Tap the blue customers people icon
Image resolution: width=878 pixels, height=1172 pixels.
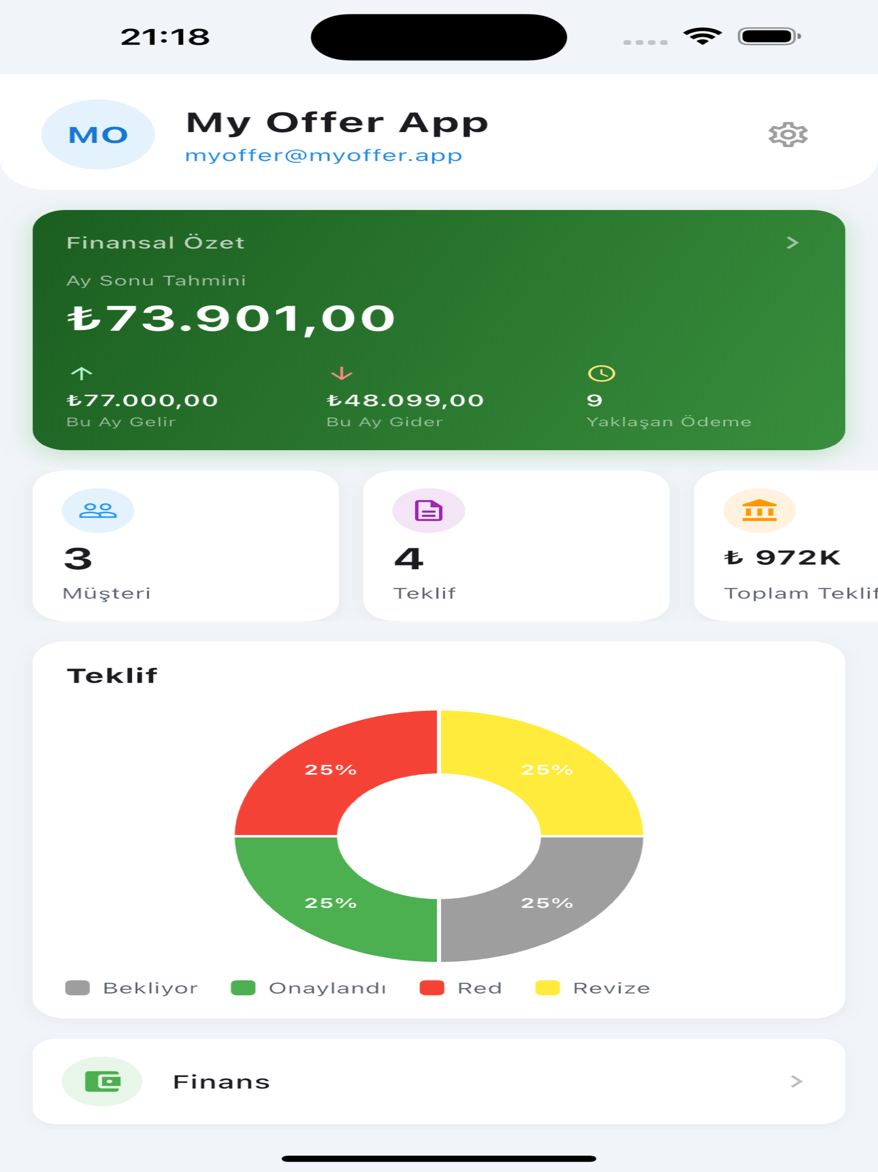(98, 510)
